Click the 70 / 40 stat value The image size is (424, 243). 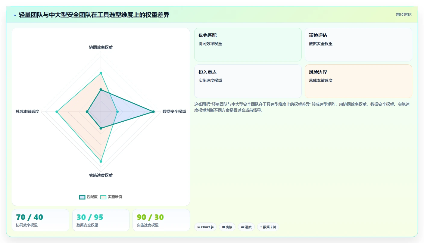click(x=30, y=217)
